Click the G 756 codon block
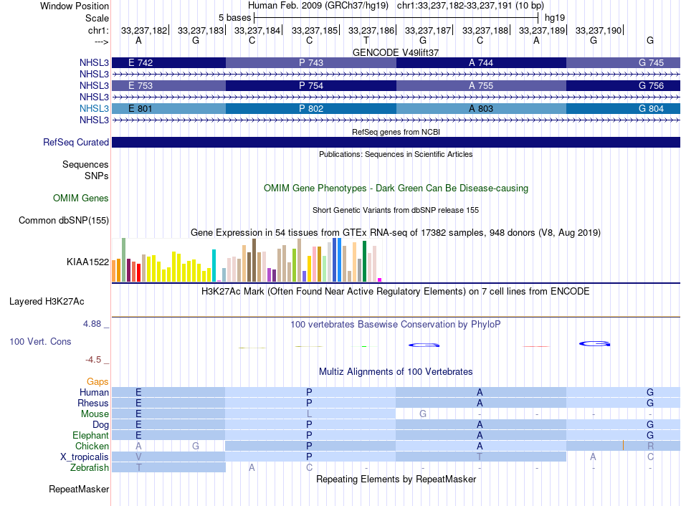 pos(623,85)
